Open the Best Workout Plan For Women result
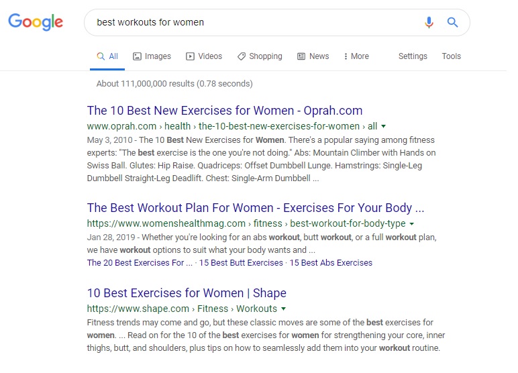This screenshot has width=518, height=373. (x=255, y=208)
